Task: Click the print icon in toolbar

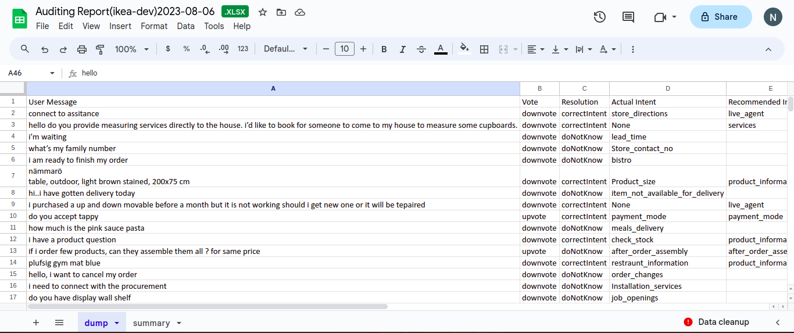Action: pos(82,49)
